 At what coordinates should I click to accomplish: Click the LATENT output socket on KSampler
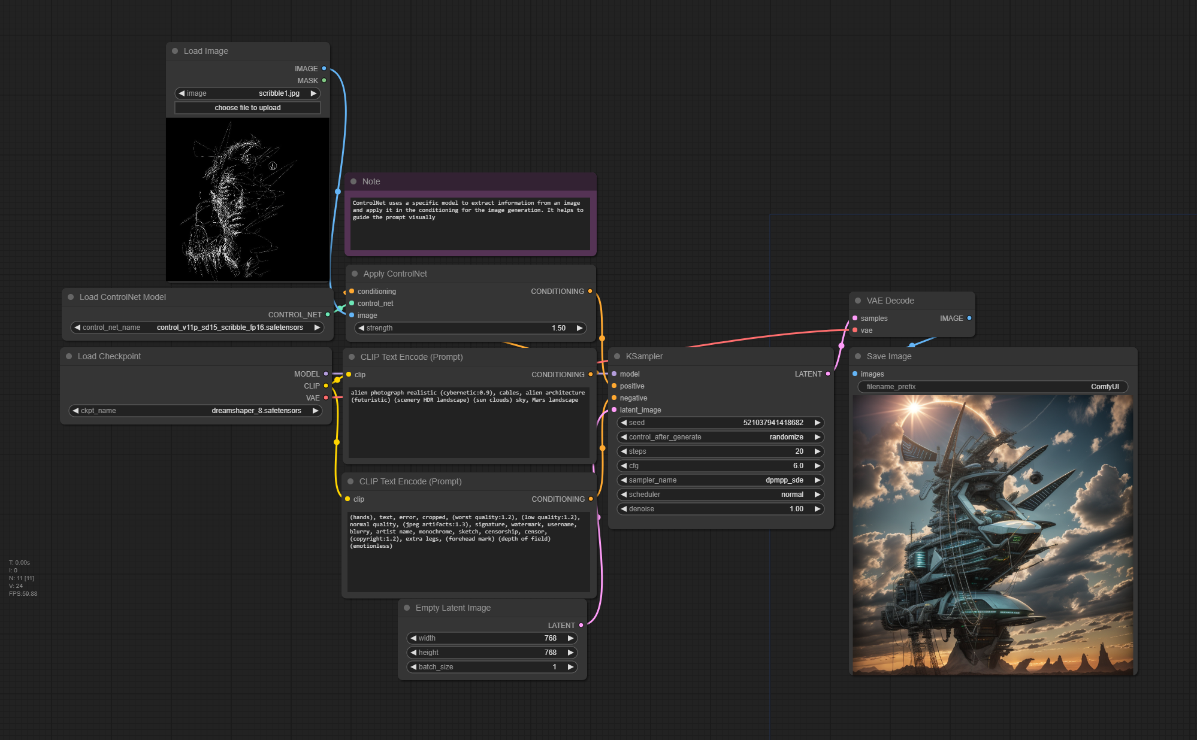pyautogui.click(x=828, y=374)
